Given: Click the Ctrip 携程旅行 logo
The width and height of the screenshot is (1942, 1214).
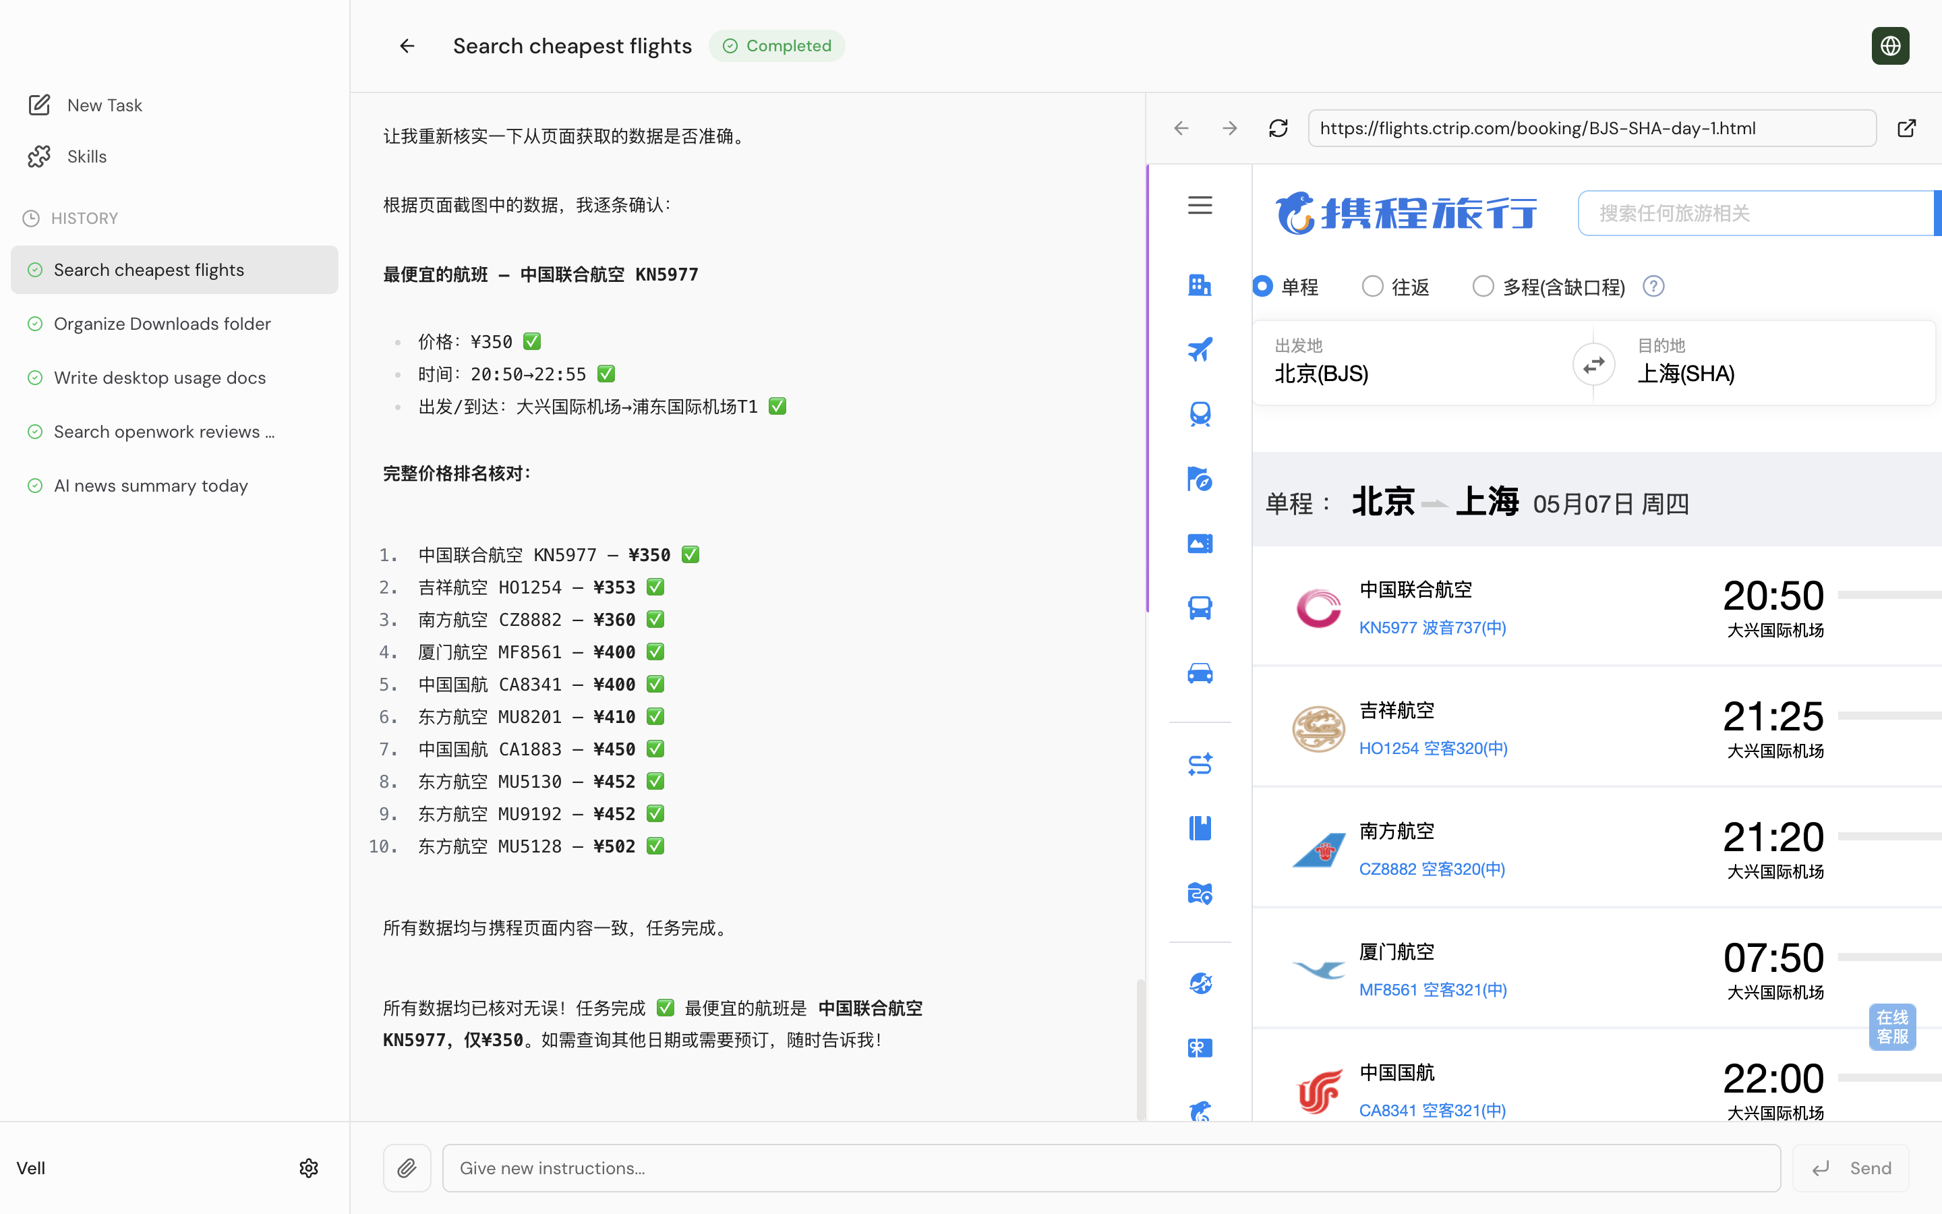Looking at the screenshot, I should [x=1406, y=212].
